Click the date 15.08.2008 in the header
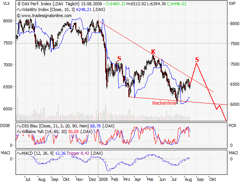This screenshot has height=182, width=243. [92, 4]
